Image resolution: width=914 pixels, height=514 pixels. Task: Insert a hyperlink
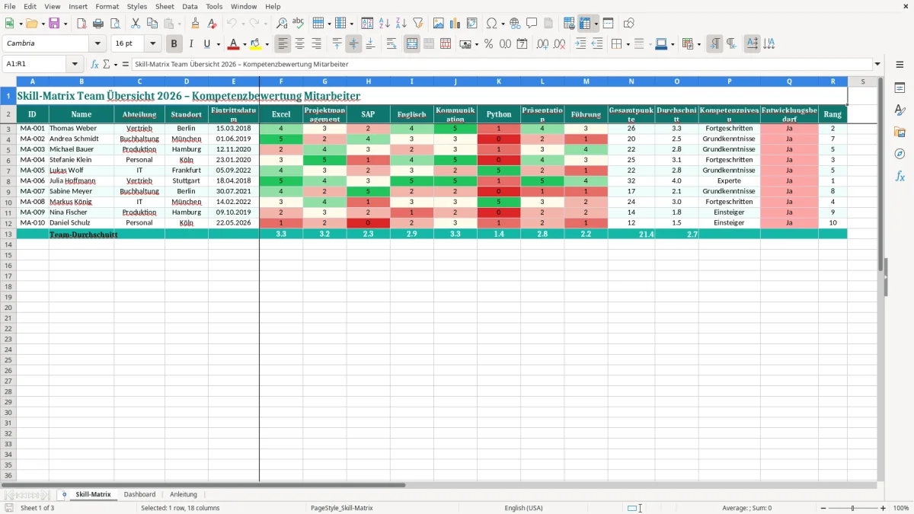pos(516,24)
